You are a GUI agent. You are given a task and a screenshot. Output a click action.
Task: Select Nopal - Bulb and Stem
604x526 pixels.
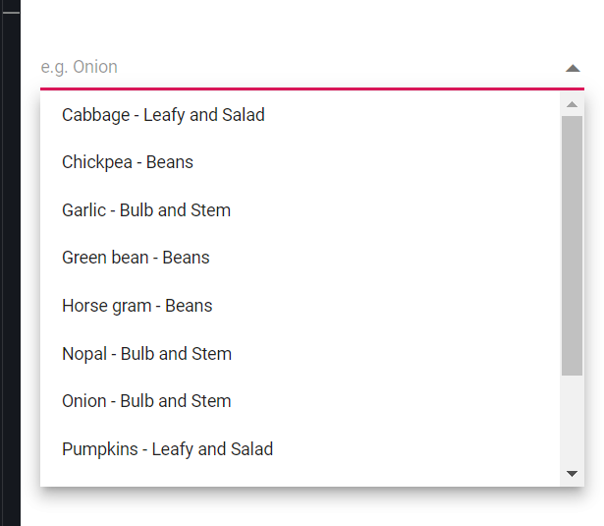point(146,354)
